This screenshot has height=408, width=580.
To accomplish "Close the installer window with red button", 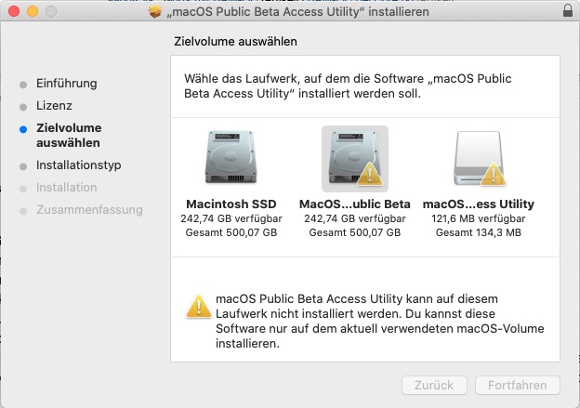I will (x=14, y=11).
